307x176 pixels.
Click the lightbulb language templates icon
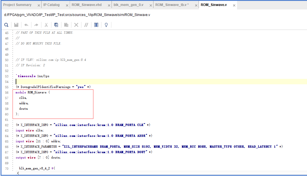(106, 25)
